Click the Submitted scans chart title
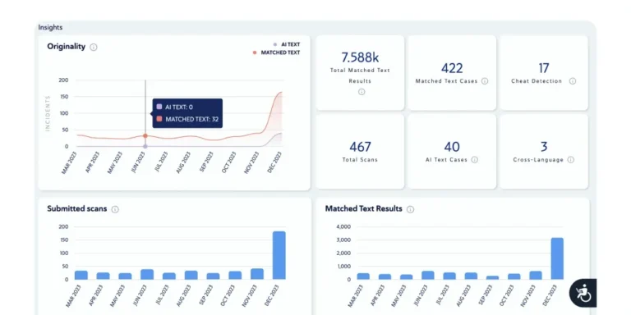 point(77,208)
